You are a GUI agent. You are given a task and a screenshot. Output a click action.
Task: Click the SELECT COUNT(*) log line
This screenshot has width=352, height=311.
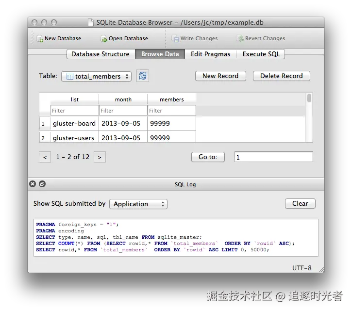tap(165, 243)
